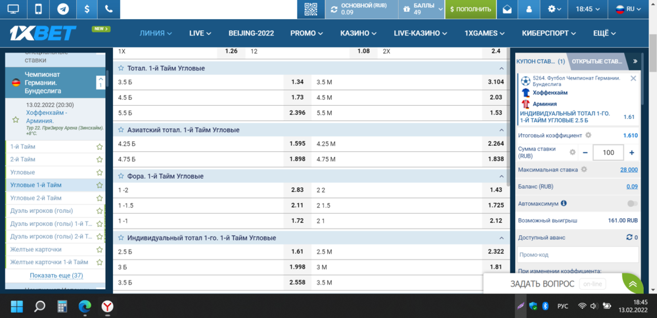657x318 pixels.
Task: Launch Calculator from taskbar
Action: coord(62,307)
